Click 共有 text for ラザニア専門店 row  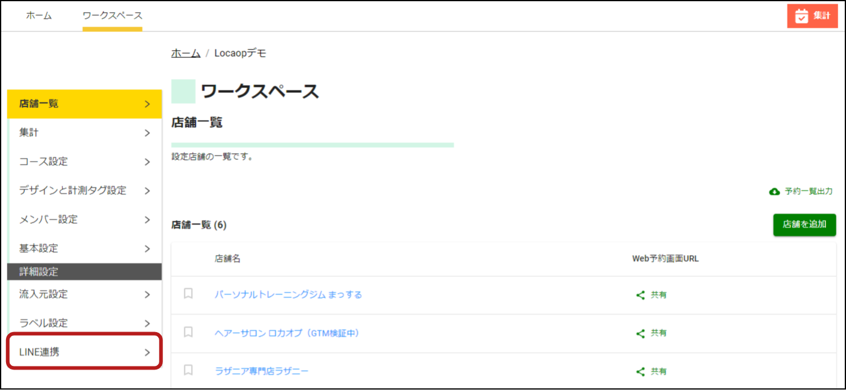click(659, 372)
